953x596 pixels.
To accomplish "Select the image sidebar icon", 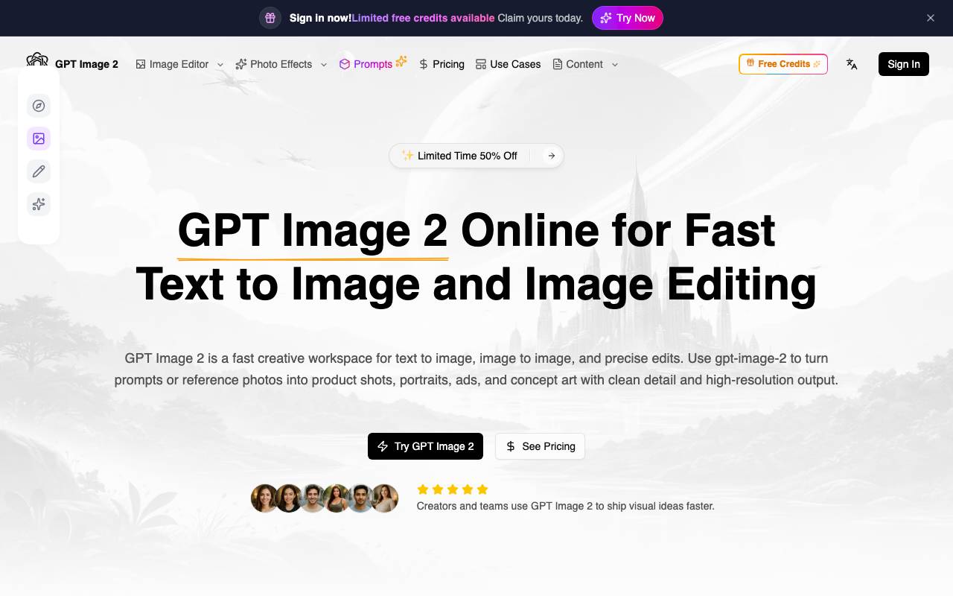I will pos(39,139).
